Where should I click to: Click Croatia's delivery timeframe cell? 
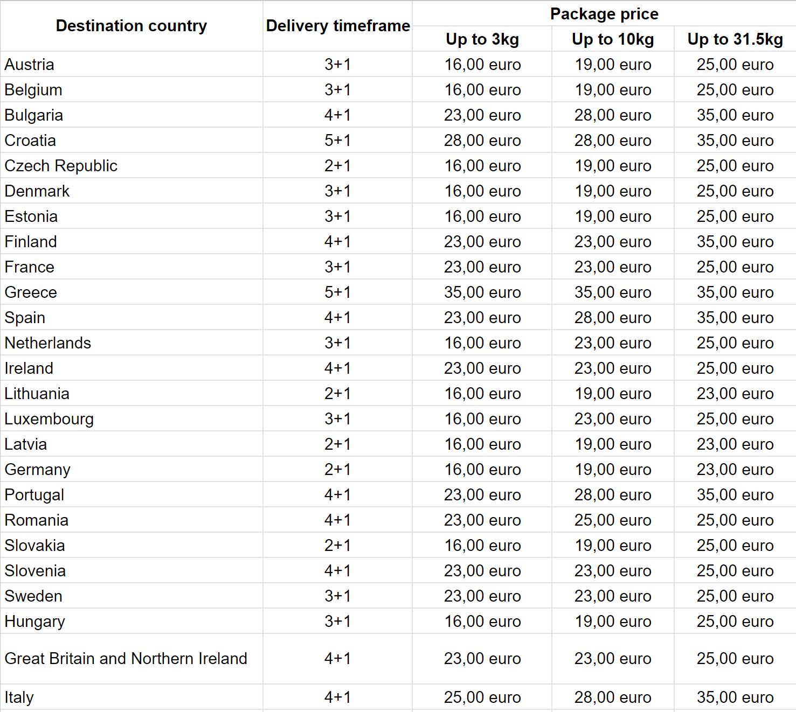[337, 141]
